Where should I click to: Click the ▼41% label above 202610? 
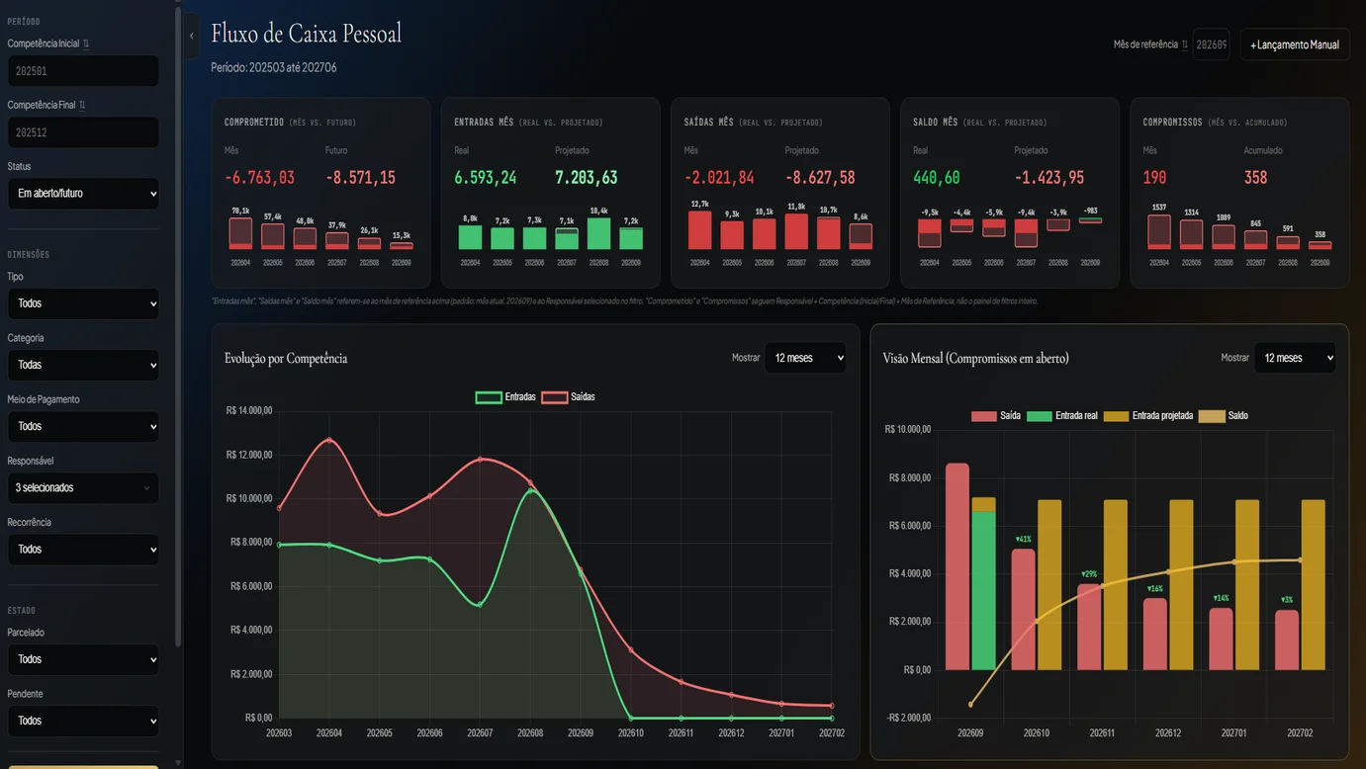[x=1024, y=539]
